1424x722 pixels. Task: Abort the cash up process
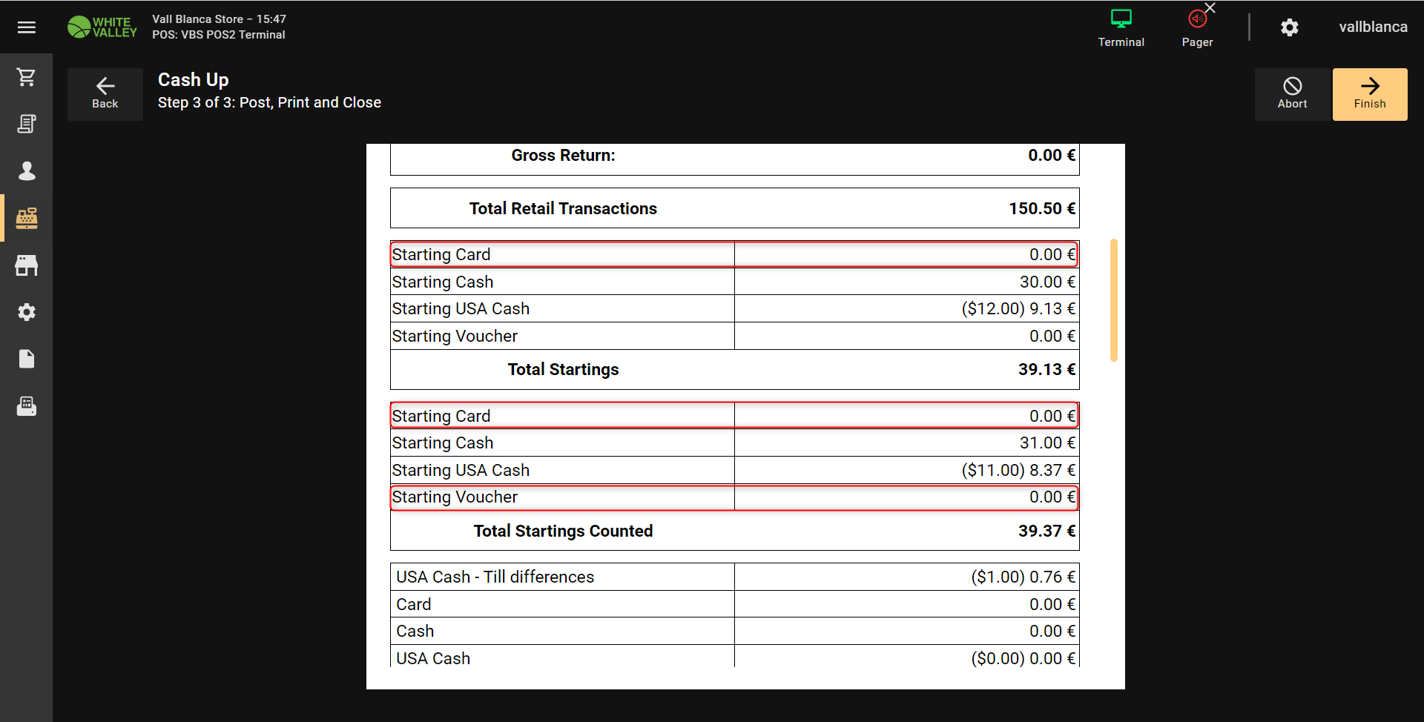click(1292, 94)
